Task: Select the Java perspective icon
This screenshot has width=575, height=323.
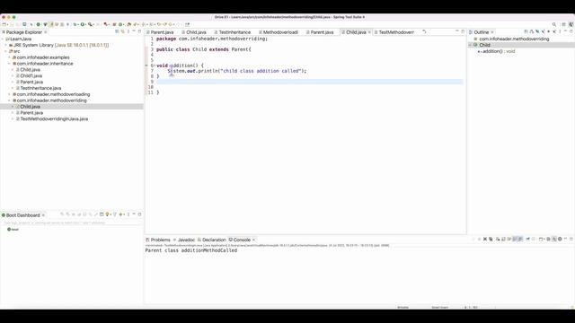Action: pyautogui.click(x=571, y=24)
